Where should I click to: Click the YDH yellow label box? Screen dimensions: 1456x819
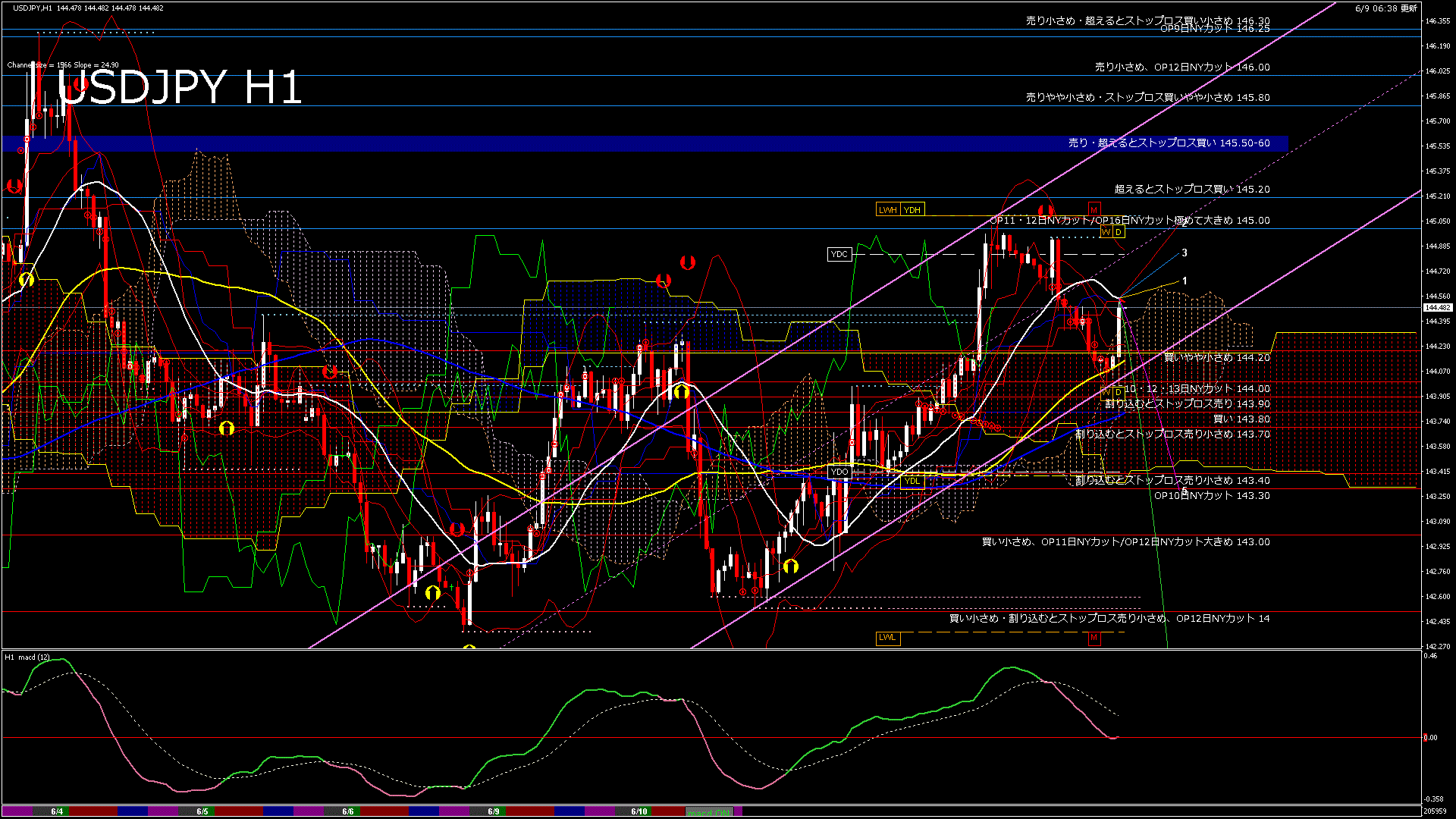point(912,210)
